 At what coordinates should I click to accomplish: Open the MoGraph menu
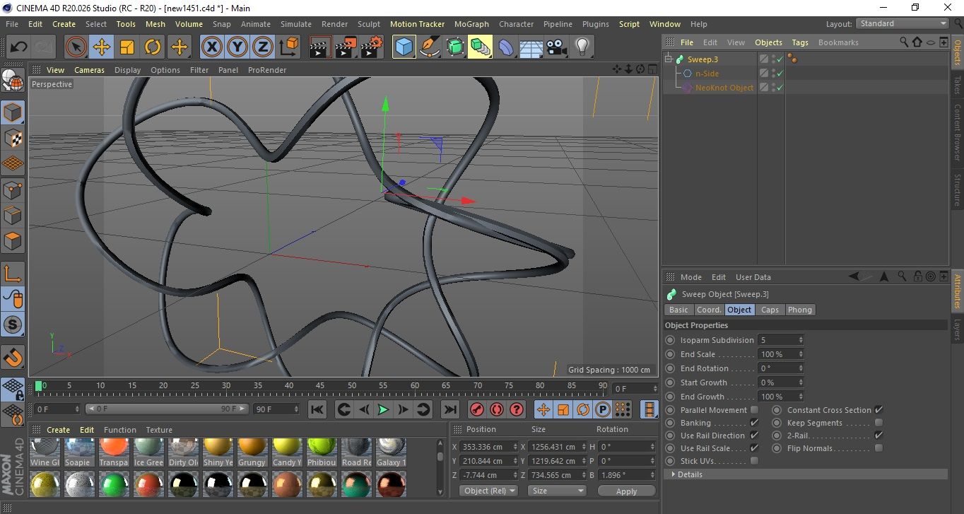point(471,24)
